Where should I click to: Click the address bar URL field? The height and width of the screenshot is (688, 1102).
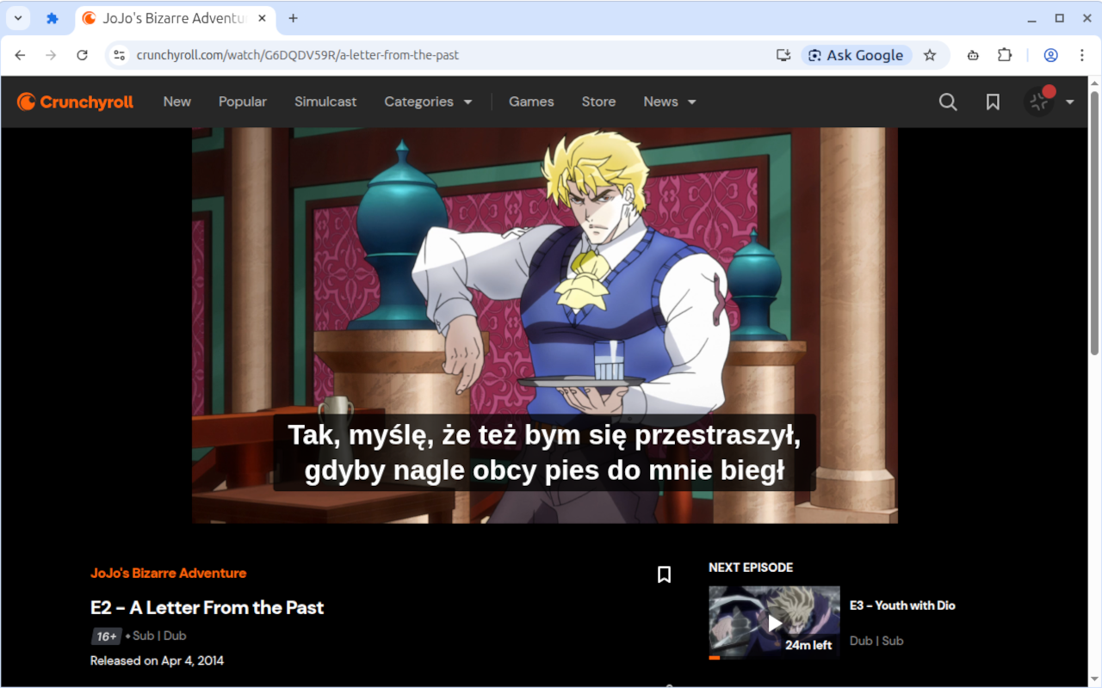point(448,55)
